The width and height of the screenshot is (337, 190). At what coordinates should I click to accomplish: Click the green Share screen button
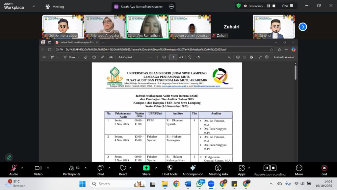(x=146, y=168)
